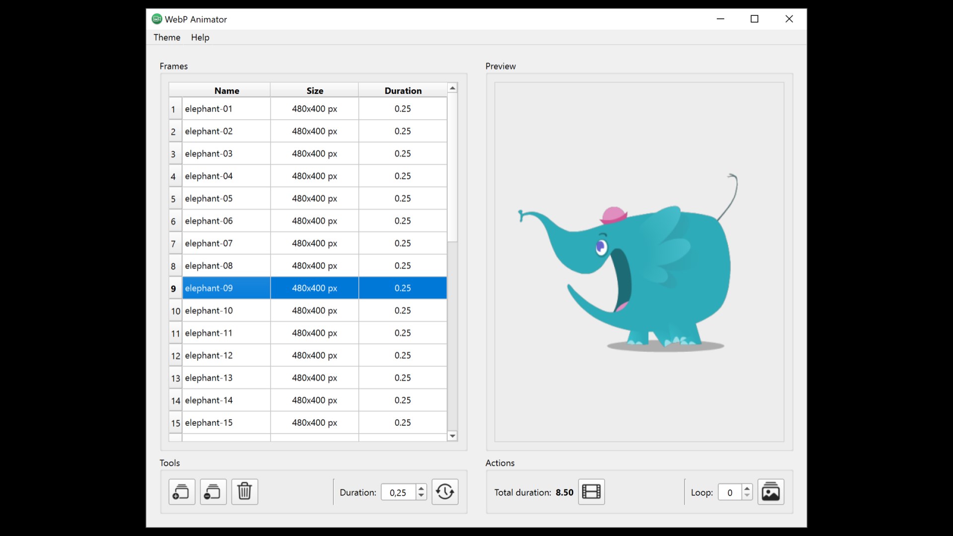Open the Theme menu
The width and height of the screenshot is (953, 536).
[167, 37]
